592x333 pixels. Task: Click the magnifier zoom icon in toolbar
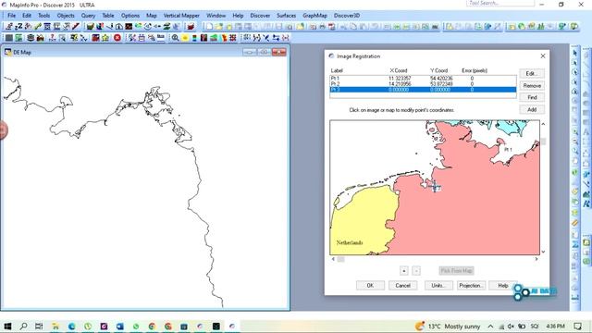point(175,38)
